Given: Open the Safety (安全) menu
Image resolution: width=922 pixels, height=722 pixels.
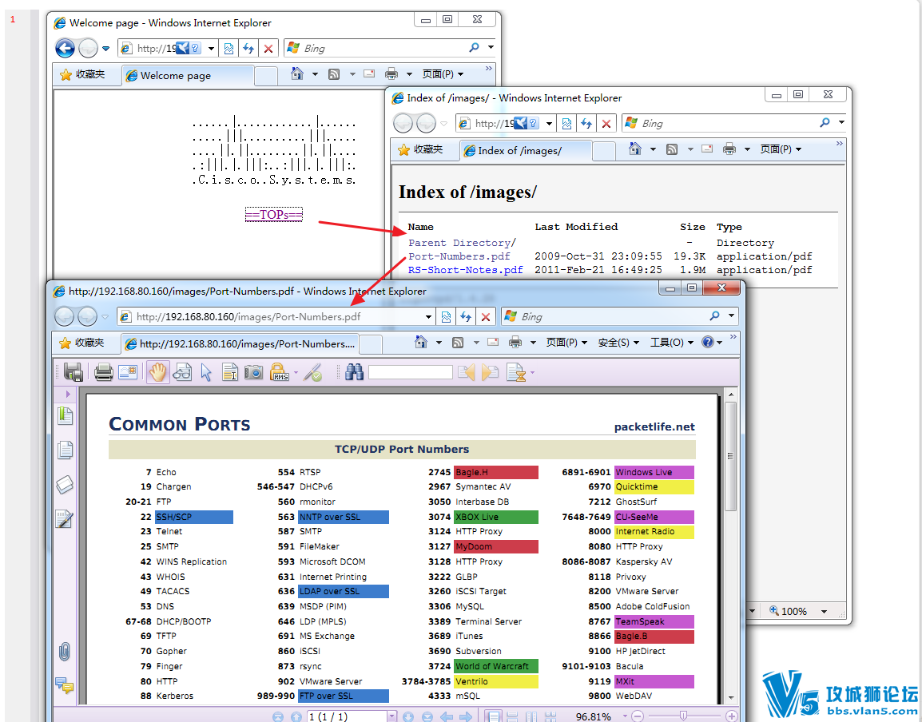Looking at the screenshot, I should (618, 342).
